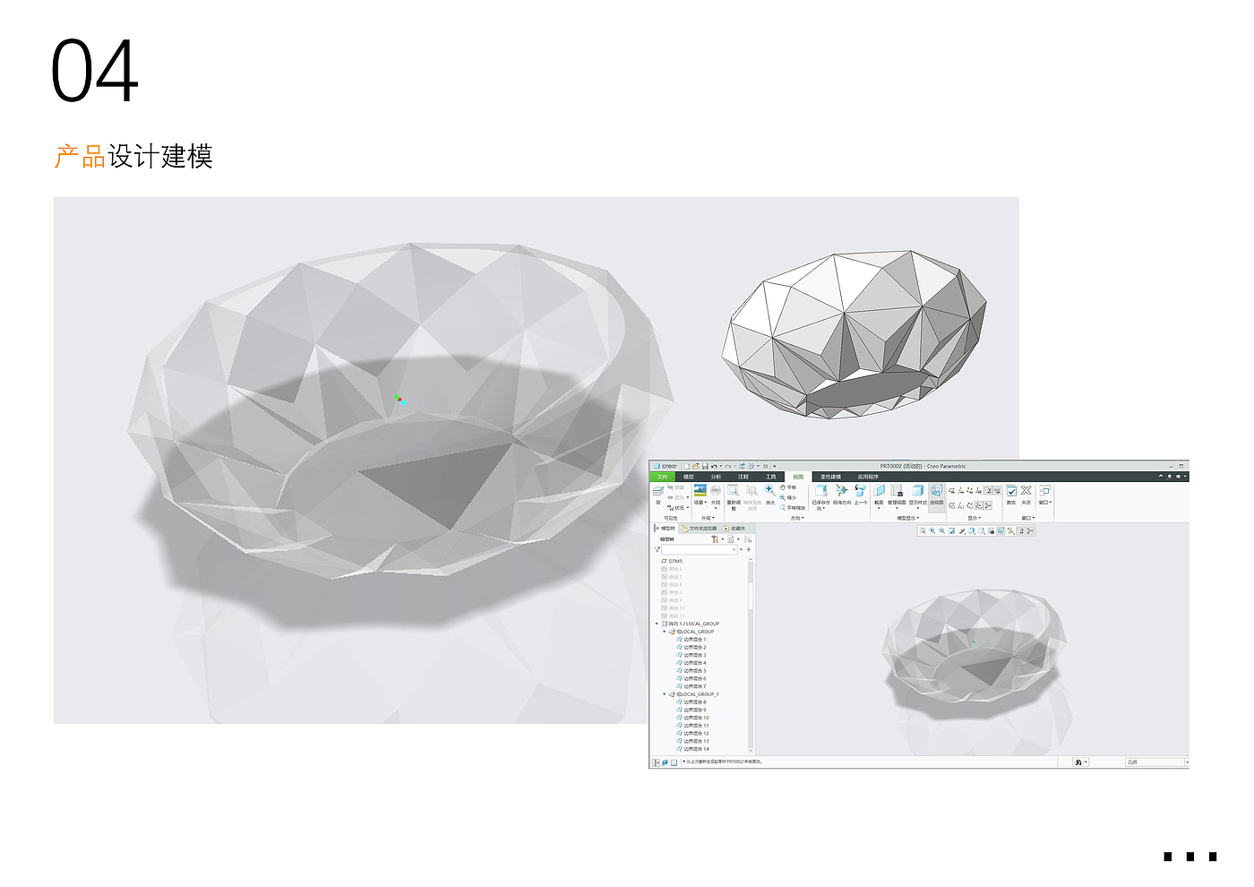This screenshot has width=1254, height=887.
Task: Click the 平移 pan tool
Action: (787, 487)
